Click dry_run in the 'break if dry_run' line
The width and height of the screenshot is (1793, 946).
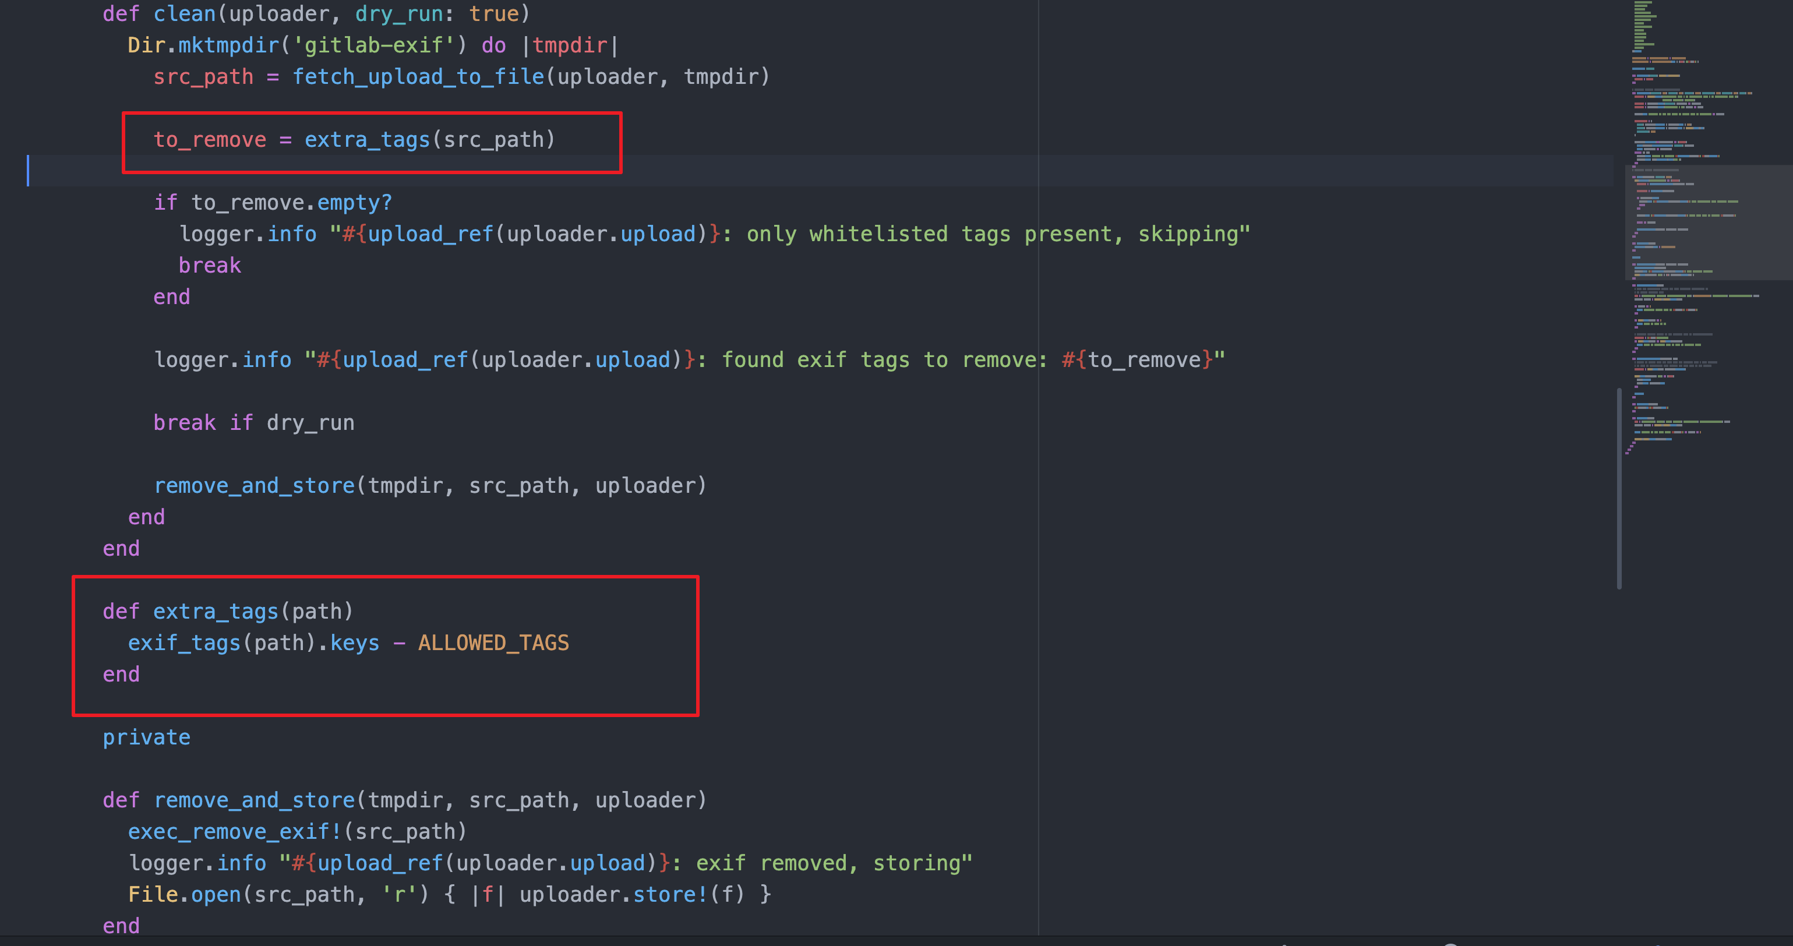tap(310, 422)
